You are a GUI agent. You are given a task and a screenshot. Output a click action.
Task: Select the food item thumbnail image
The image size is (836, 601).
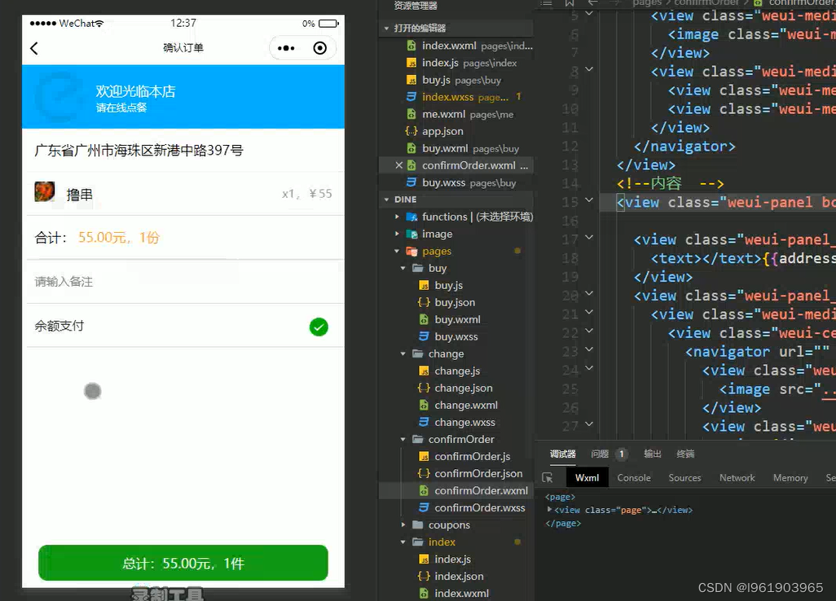[x=45, y=192]
